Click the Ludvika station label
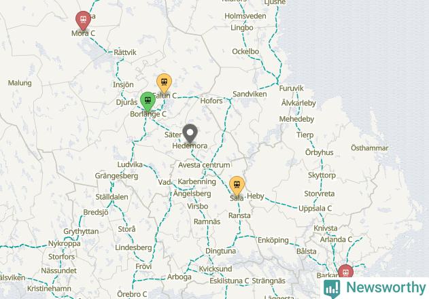The image size is (429, 299). coord(130,164)
